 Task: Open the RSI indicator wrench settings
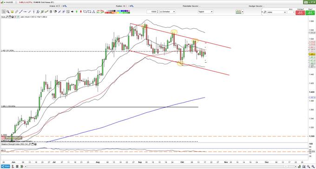pyautogui.click(x=29, y=144)
